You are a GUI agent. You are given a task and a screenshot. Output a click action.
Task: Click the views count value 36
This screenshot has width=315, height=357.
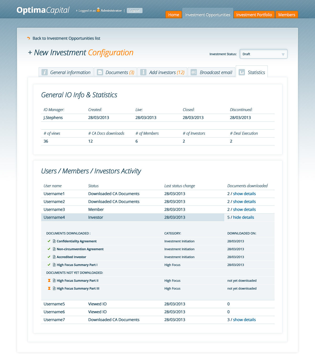point(46,141)
